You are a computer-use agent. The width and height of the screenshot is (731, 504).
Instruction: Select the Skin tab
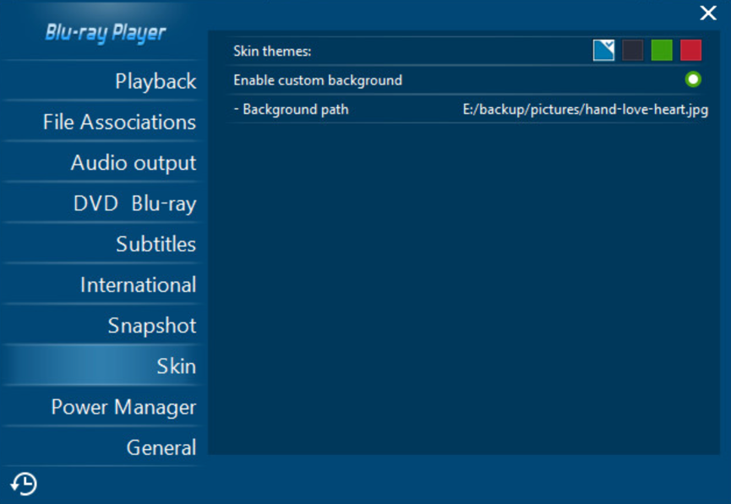pyautogui.click(x=101, y=366)
